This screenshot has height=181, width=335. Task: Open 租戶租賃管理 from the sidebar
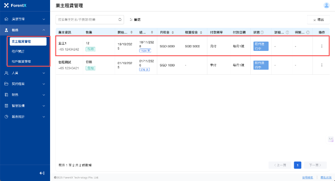21,61
